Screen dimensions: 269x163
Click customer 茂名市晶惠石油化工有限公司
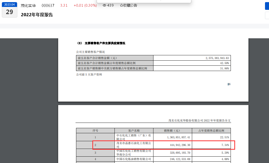click(134, 145)
